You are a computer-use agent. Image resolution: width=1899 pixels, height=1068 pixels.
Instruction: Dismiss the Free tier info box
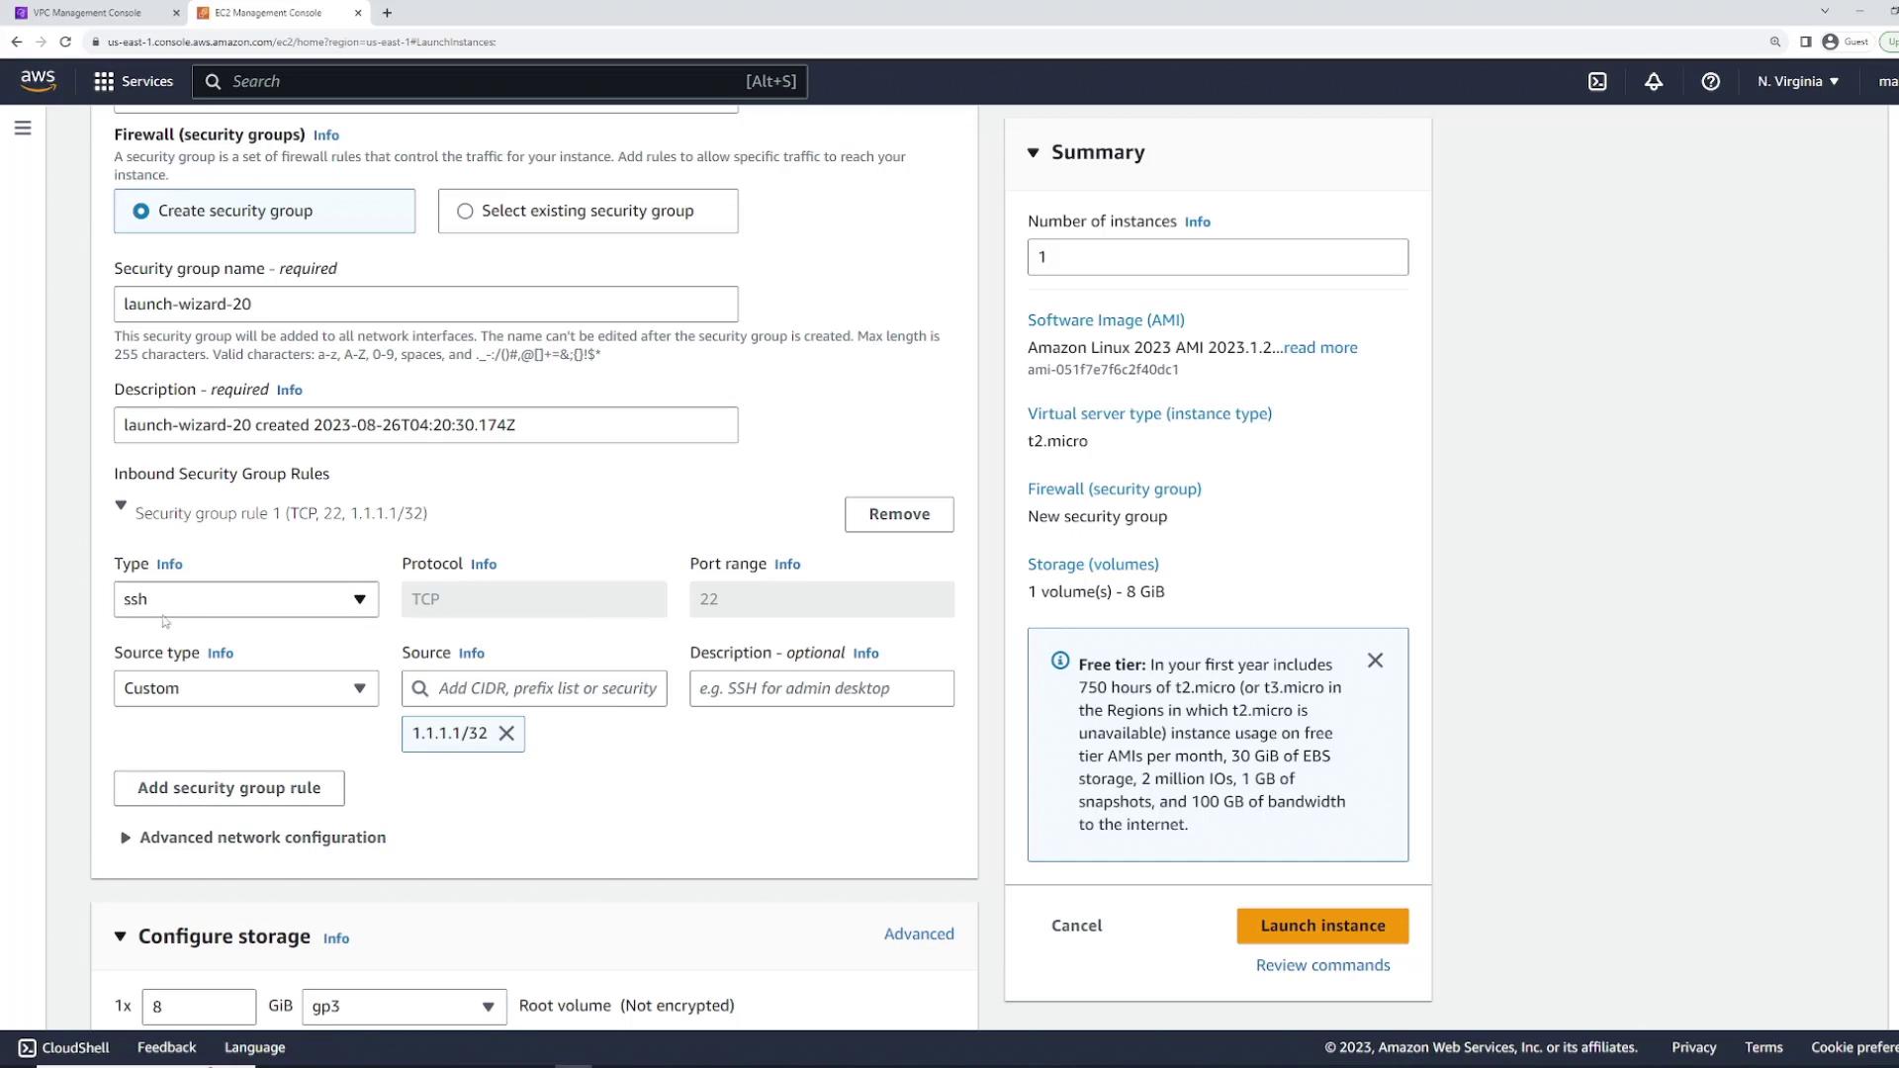click(1375, 661)
